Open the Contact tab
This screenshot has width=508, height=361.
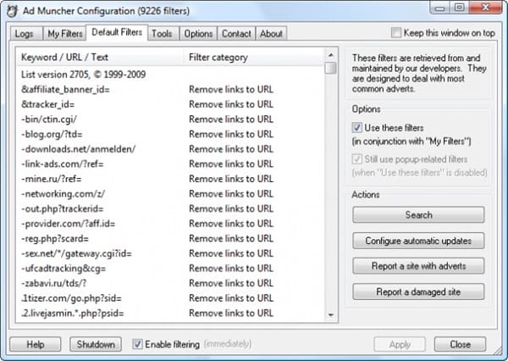(x=236, y=34)
